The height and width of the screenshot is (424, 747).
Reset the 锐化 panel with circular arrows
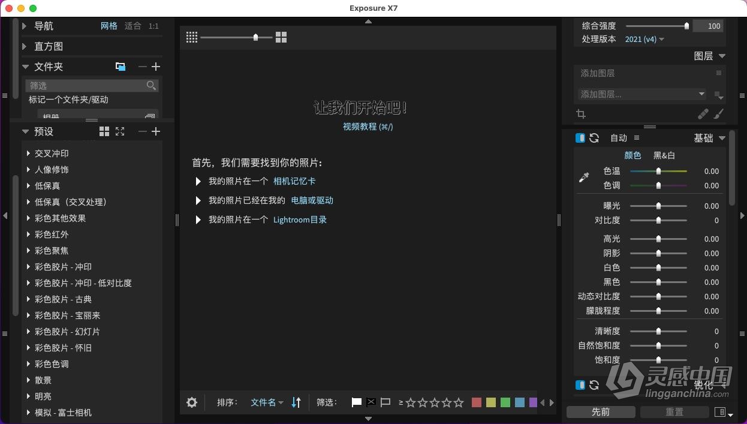click(594, 385)
